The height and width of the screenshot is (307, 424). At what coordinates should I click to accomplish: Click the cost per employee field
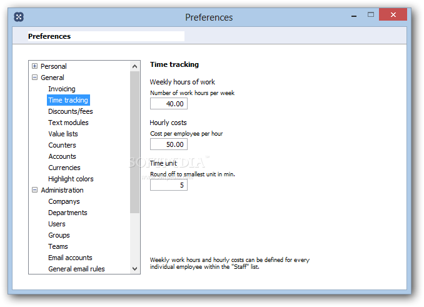coord(169,144)
